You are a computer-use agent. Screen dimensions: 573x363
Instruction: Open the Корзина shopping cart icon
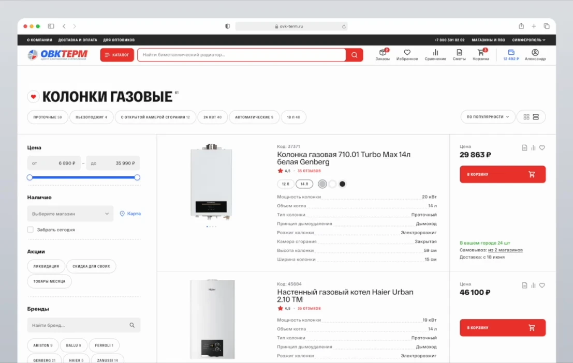481,54
